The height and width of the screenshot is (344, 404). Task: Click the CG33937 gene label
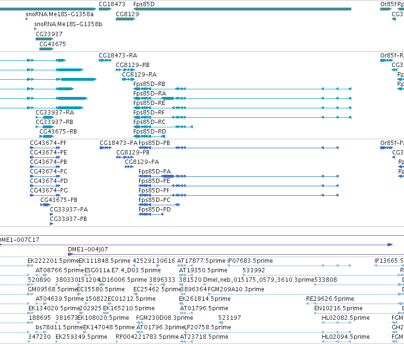[x=49, y=34]
